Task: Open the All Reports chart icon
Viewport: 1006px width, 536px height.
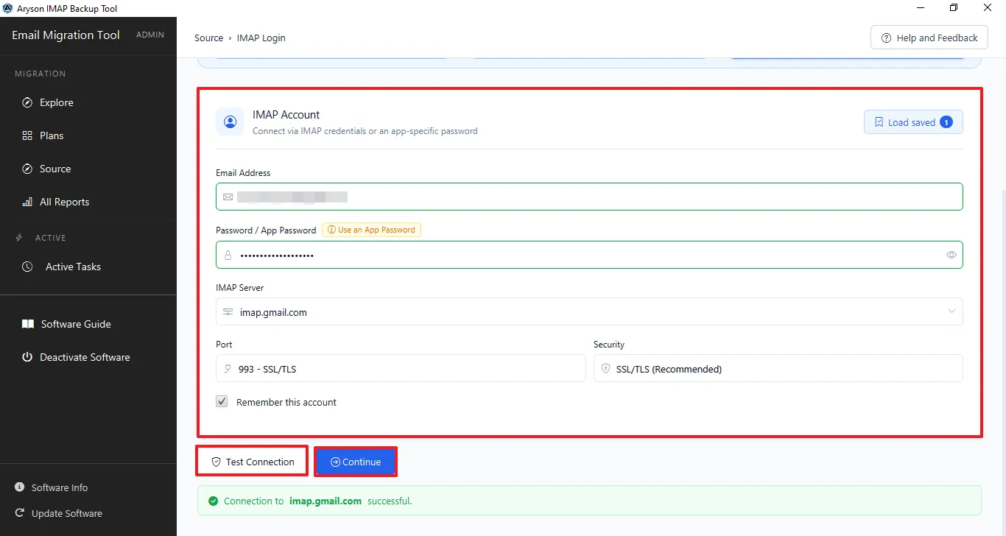Action: pos(27,202)
